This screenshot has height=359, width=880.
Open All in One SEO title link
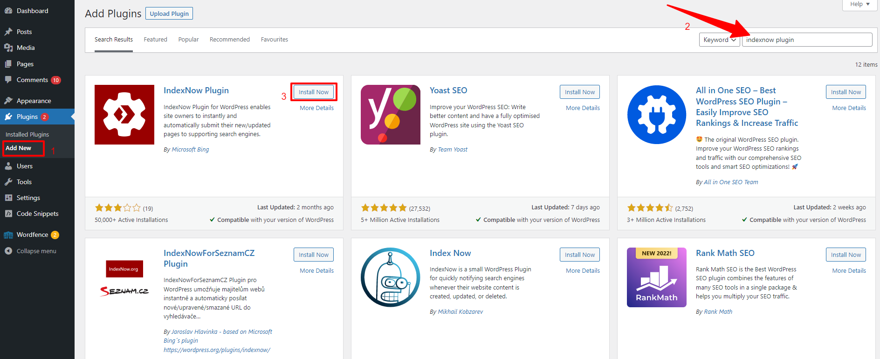747,107
